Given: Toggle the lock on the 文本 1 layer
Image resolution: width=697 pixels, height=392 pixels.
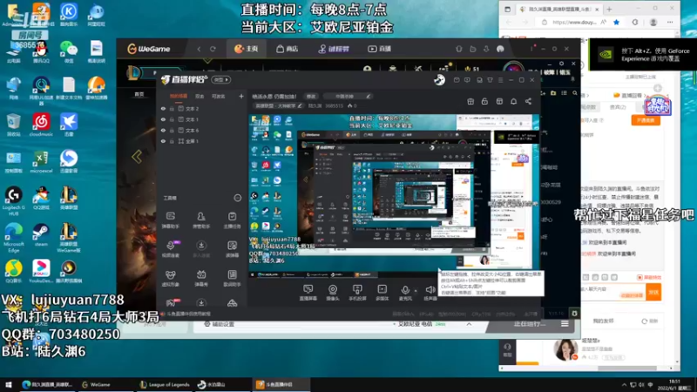Looking at the screenshot, I should pos(172,119).
